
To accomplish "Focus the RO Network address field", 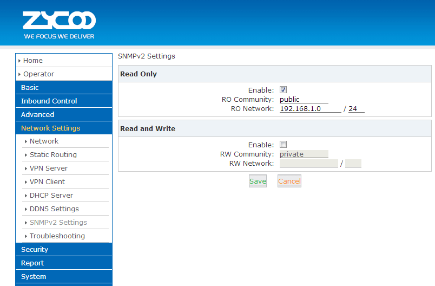I will [x=310, y=109].
